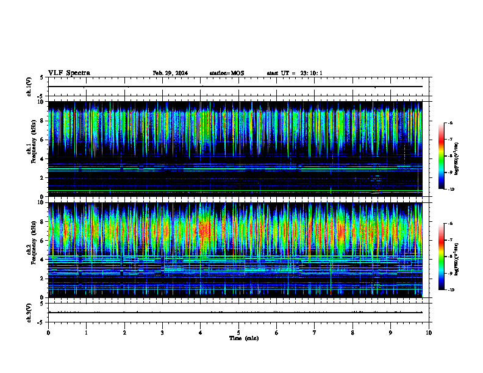
Task: Click the "-5" tick label on ch.1(V) axis
Action: coord(41,96)
